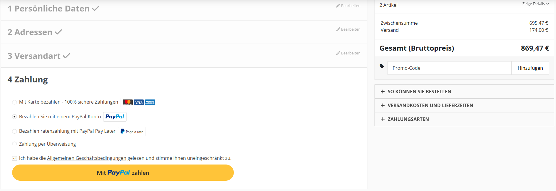
Task: Click the AMEX card icon
Action: [x=150, y=102]
